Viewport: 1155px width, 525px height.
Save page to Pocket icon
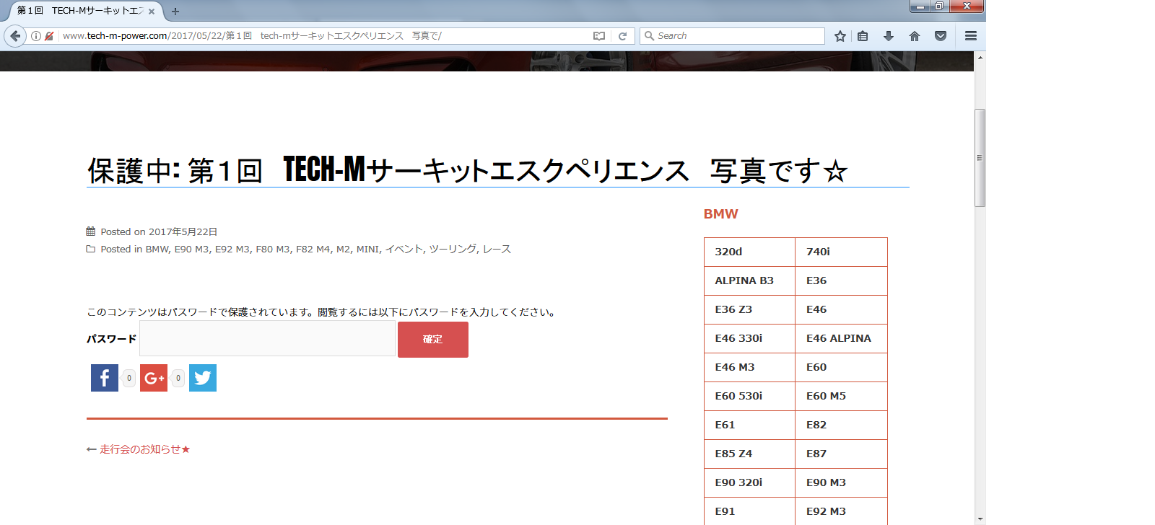pyautogui.click(x=941, y=36)
